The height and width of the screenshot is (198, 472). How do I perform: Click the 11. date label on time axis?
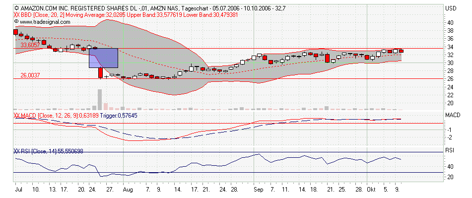285,190
